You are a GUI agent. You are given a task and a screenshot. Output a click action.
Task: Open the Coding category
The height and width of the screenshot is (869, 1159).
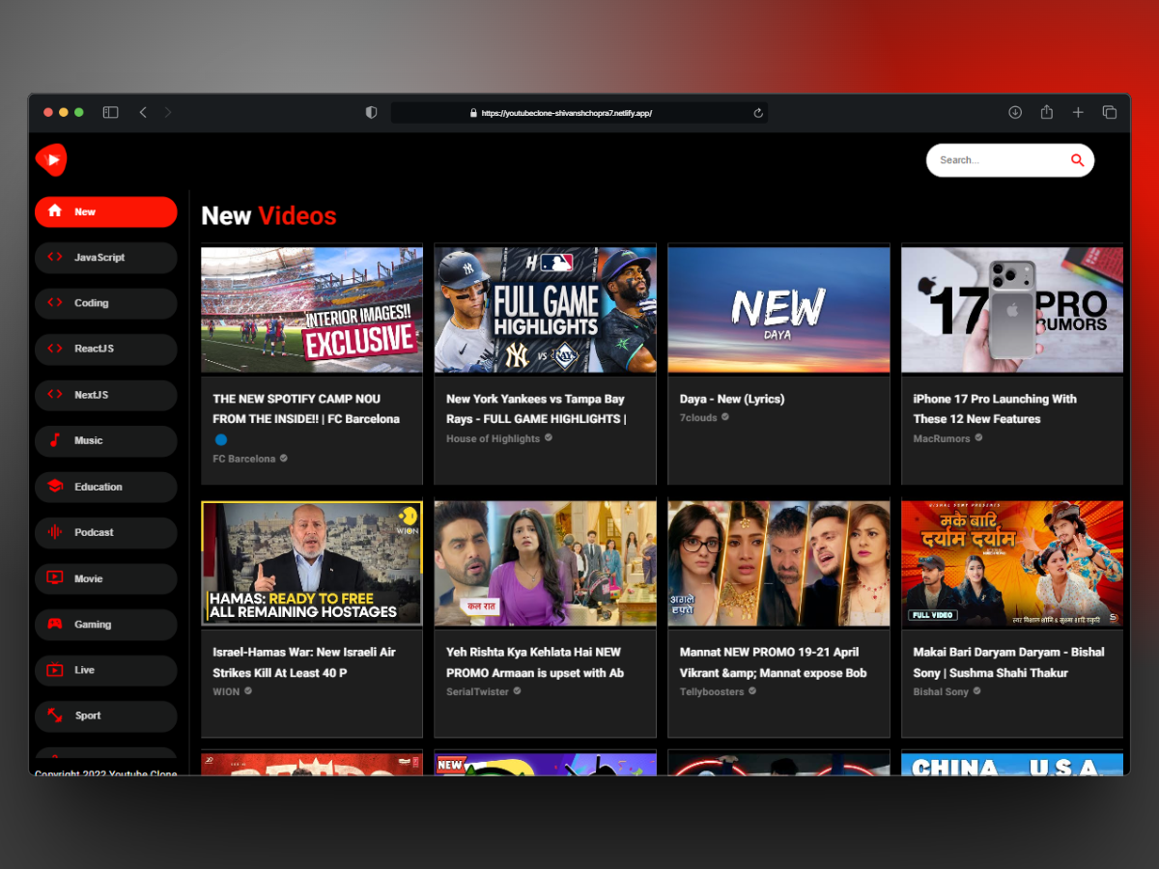[x=106, y=303]
